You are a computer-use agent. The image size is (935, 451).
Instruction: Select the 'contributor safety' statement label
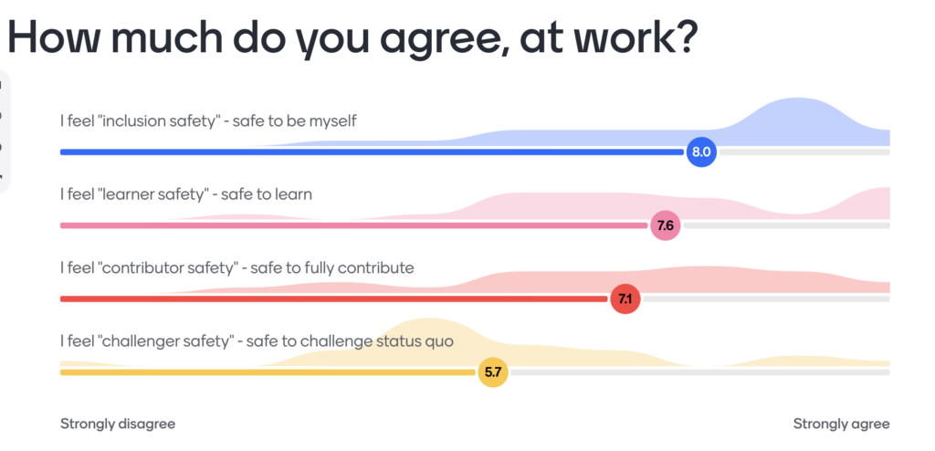pos(236,267)
